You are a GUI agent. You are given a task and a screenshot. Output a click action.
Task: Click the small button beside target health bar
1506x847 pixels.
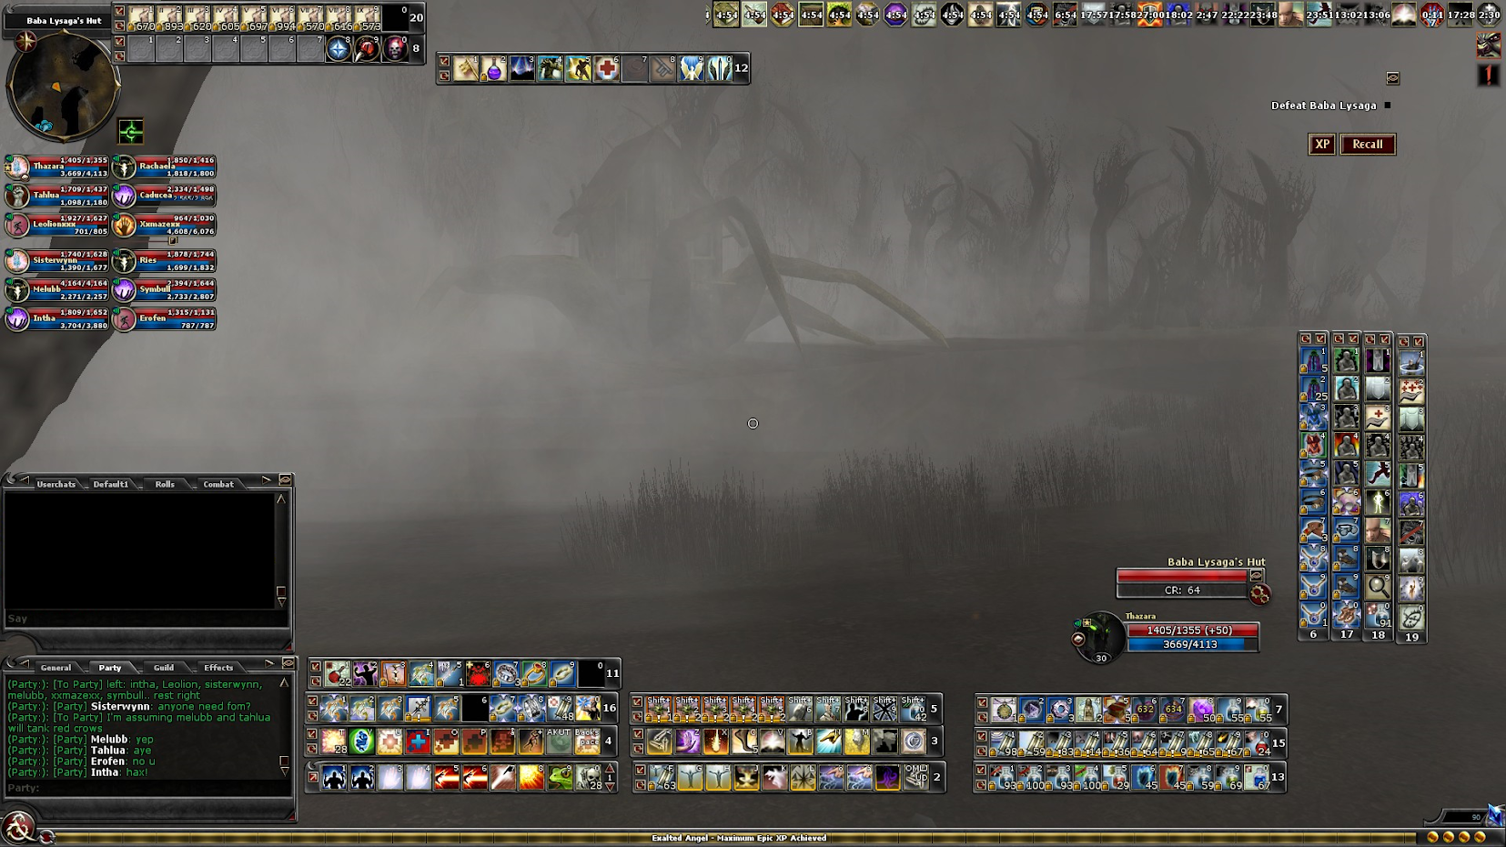pos(1256,576)
